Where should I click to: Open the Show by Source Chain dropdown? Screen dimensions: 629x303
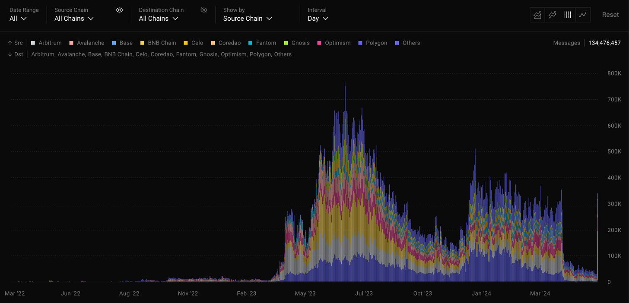pyautogui.click(x=248, y=19)
